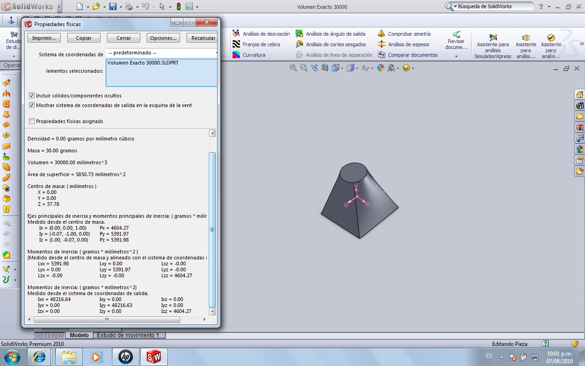The image size is (585, 366).
Task: Click Revisar documento button
Action: (456, 40)
